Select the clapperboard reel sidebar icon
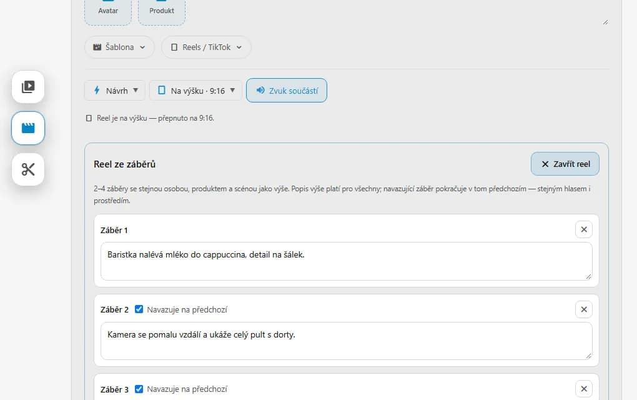This screenshot has width=637, height=400. (28, 128)
